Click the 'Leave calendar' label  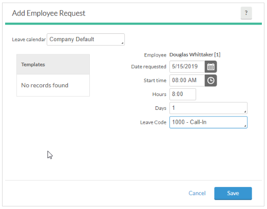click(29, 40)
